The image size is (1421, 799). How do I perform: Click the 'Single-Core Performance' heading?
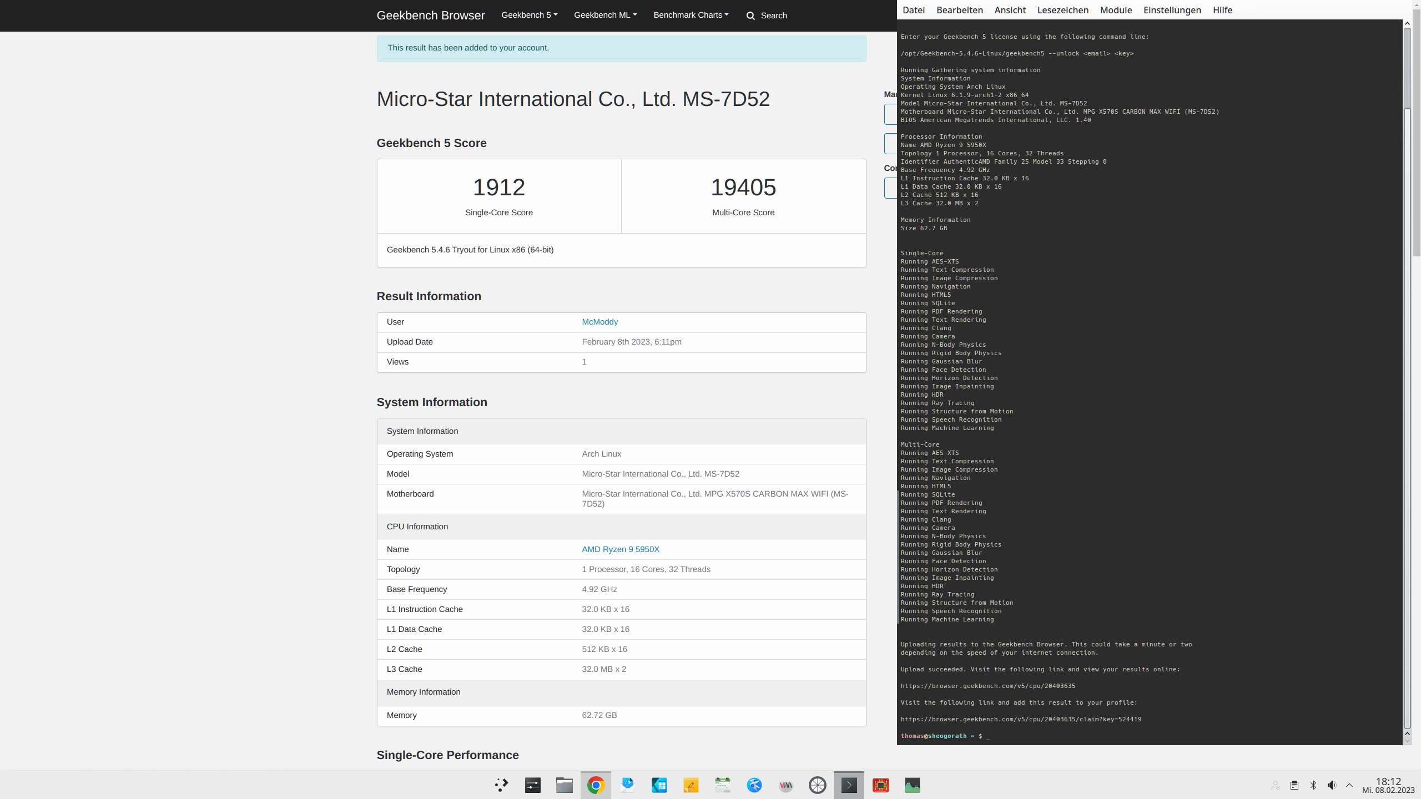click(x=447, y=755)
